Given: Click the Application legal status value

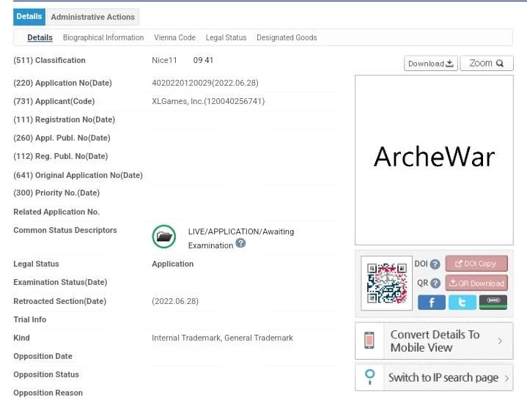Looking at the screenshot, I should [x=173, y=264].
